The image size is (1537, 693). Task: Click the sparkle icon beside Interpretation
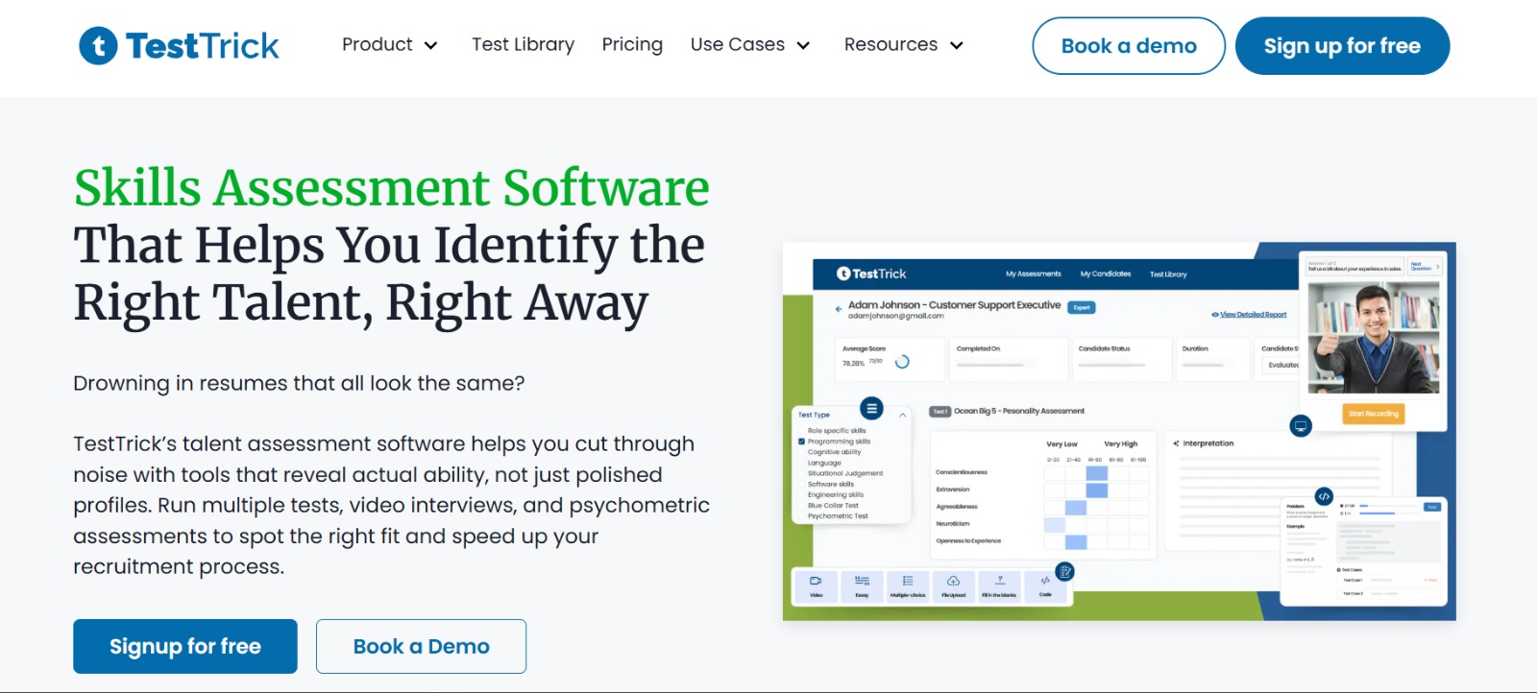(1176, 443)
